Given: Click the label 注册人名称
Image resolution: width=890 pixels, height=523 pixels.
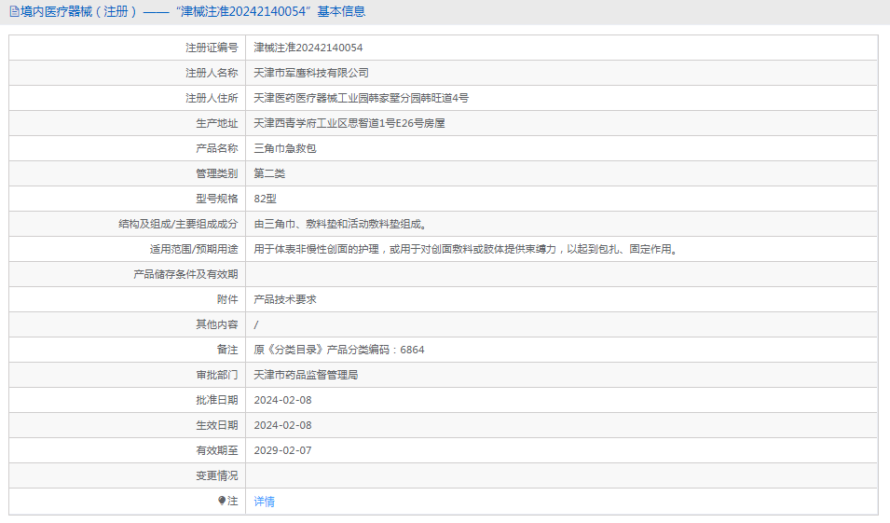Looking at the screenshot, I should tap(212, 73).
